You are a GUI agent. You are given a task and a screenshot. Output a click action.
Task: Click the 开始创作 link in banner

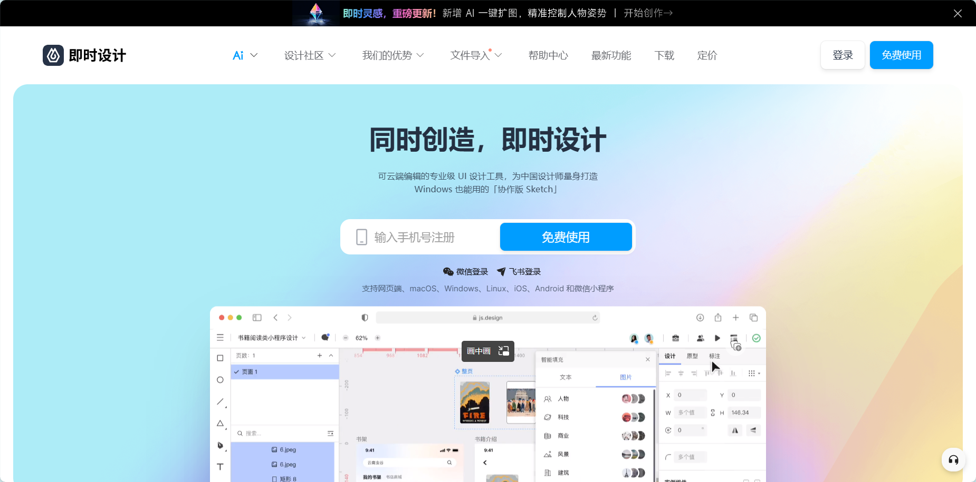(648, 13)
